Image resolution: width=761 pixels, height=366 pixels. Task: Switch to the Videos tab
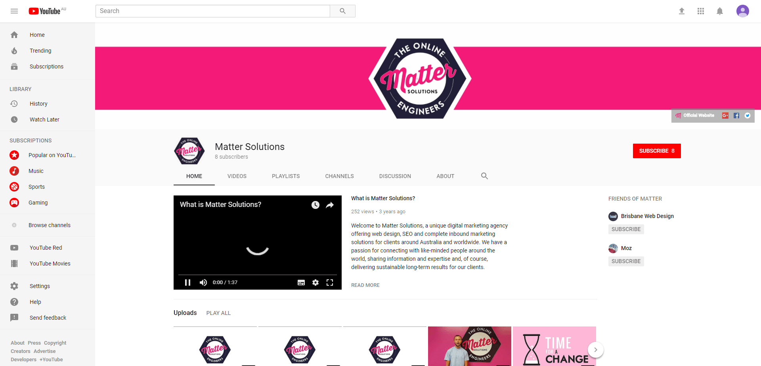237,176
